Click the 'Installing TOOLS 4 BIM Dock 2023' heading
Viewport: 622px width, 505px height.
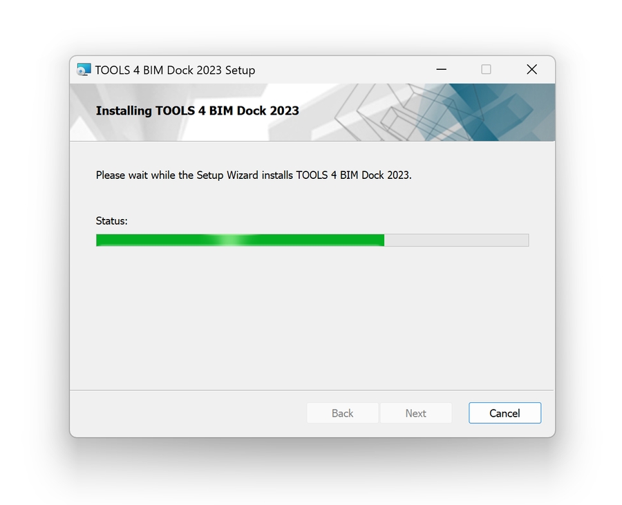pos(197,111)
